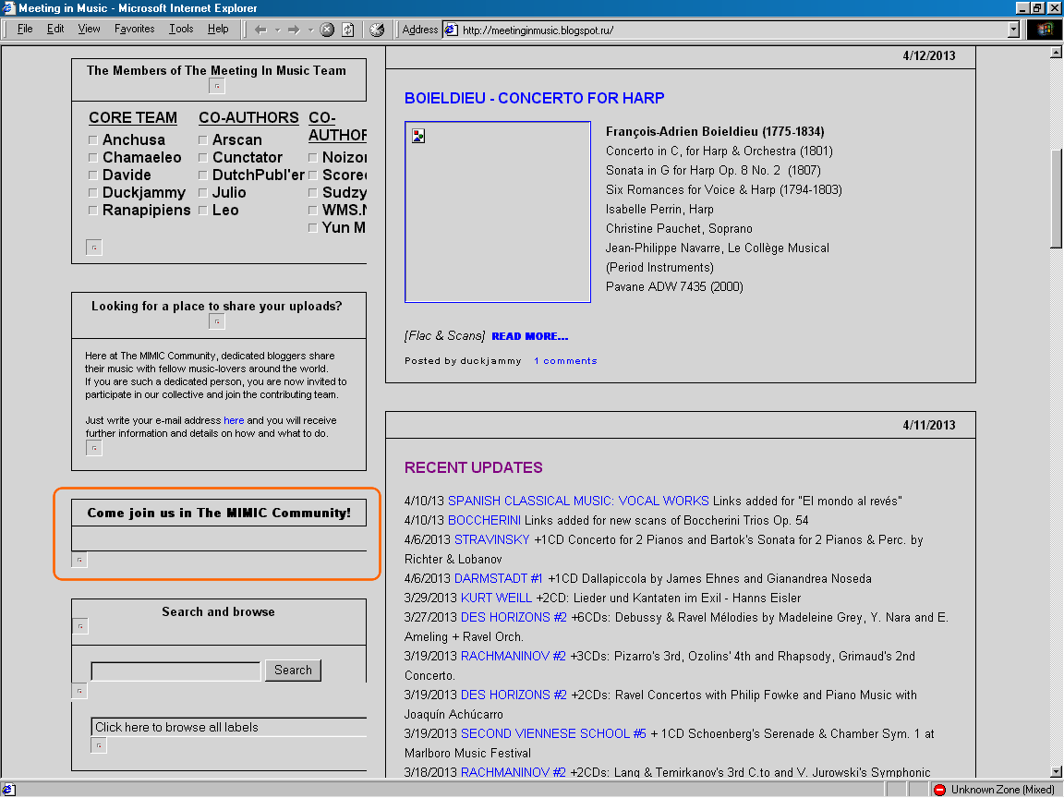The image size is (1064, 798).
Task: Click in the blog search text field
Action: point(175,671)
